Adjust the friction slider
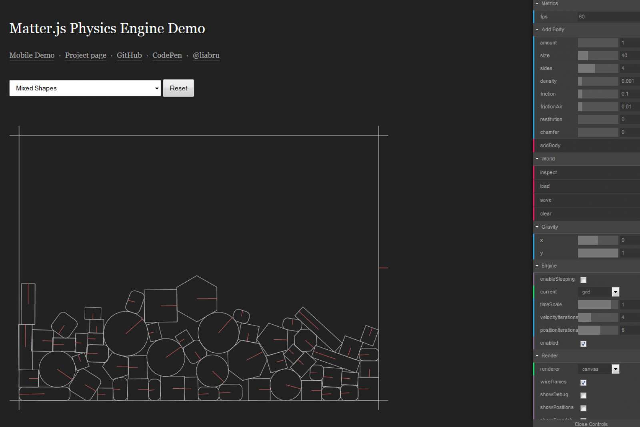Screen dimensions: 640x427 [x=598, y=94]
